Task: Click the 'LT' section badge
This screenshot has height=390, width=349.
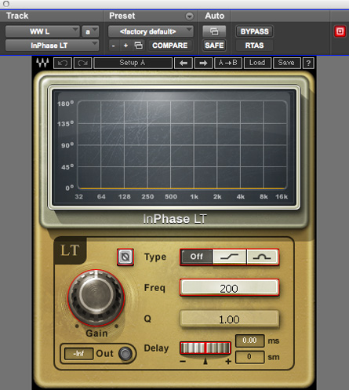Action: 70,250
